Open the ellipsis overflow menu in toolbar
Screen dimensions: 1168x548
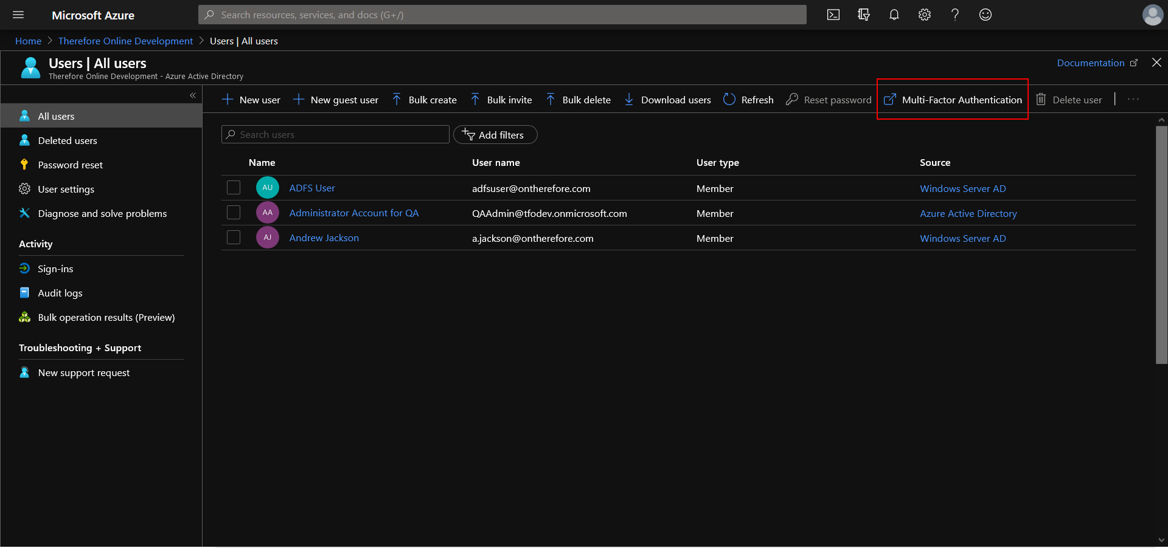(x=1133, y=99)
